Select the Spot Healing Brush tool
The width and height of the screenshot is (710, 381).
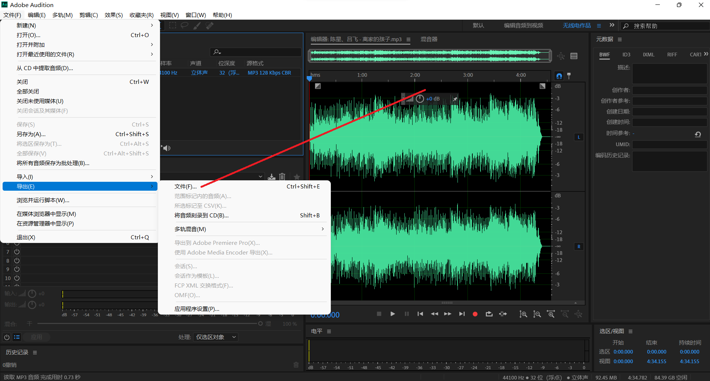[x=210, y=26]
